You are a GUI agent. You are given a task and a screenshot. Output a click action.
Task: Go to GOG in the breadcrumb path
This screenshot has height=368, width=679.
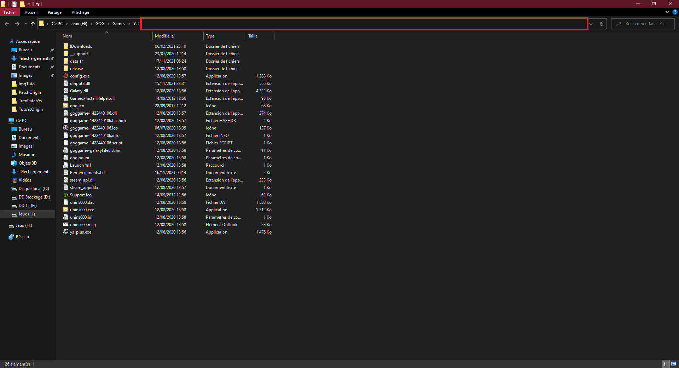[100, 24]
